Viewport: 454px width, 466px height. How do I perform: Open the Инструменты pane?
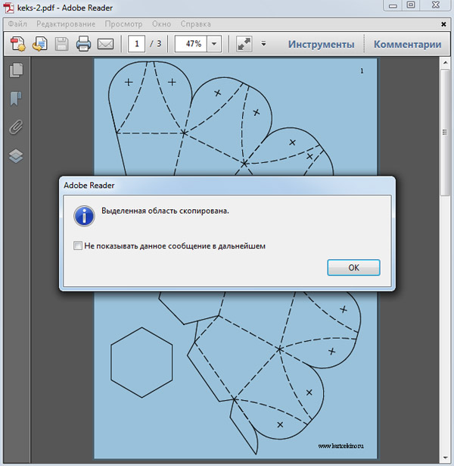pos(321,44)
